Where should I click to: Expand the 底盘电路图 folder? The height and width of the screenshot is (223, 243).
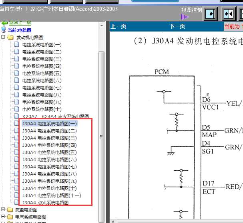coord(3,209)
